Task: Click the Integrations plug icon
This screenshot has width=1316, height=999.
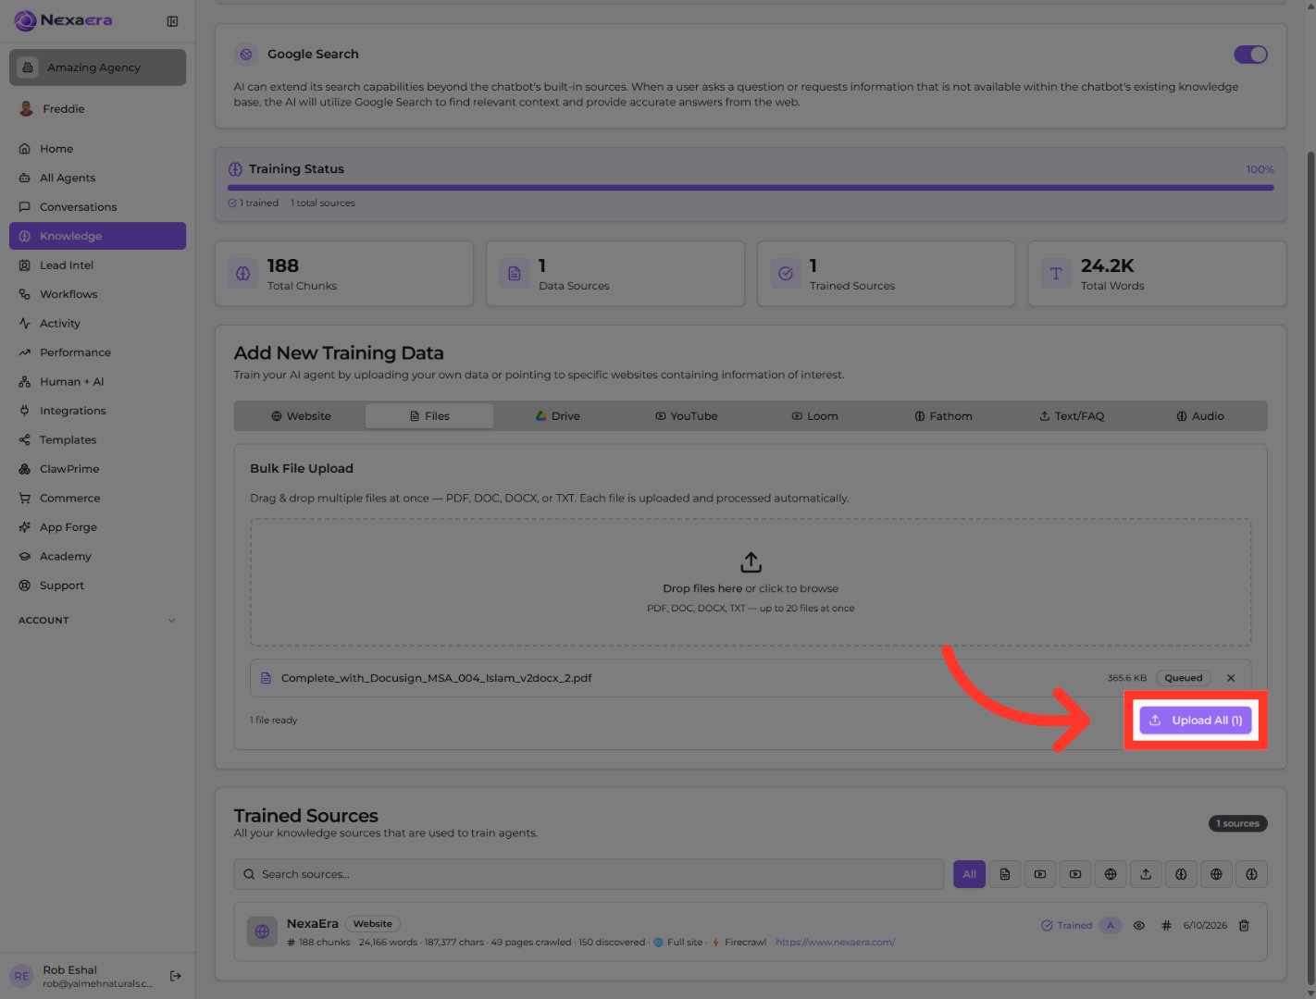Action: (25, 411)
